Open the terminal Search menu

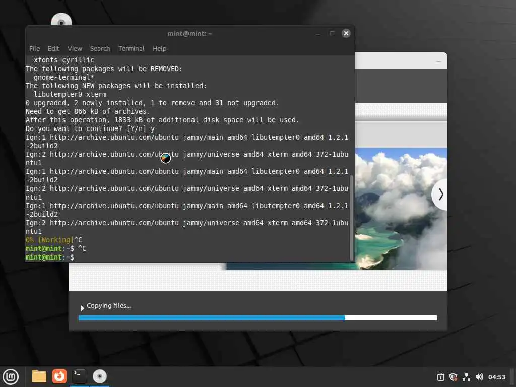click(x=100, y=49)
